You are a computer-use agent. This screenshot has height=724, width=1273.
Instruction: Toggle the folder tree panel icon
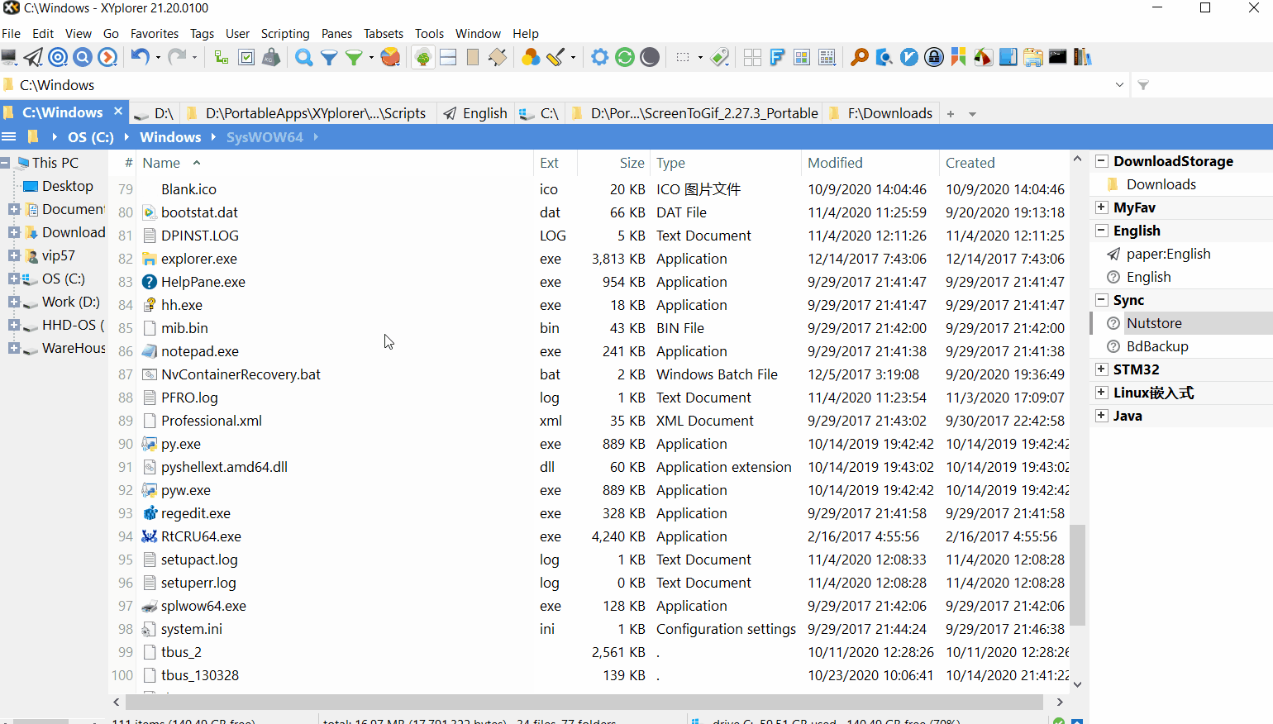click(x=422, y=57)
